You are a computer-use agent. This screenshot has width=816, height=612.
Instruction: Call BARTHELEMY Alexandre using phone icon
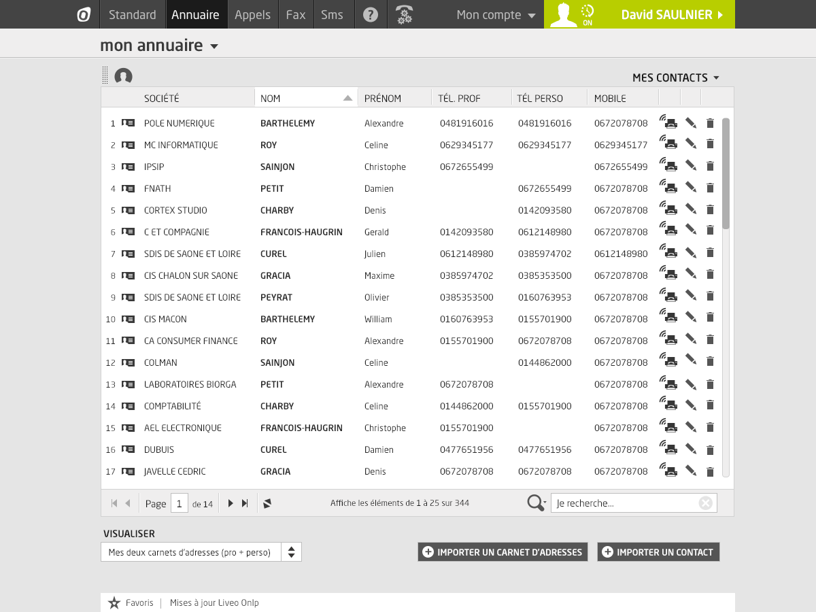coord(668,122)
